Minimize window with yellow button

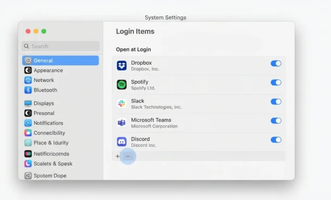(x=36, y=31)
